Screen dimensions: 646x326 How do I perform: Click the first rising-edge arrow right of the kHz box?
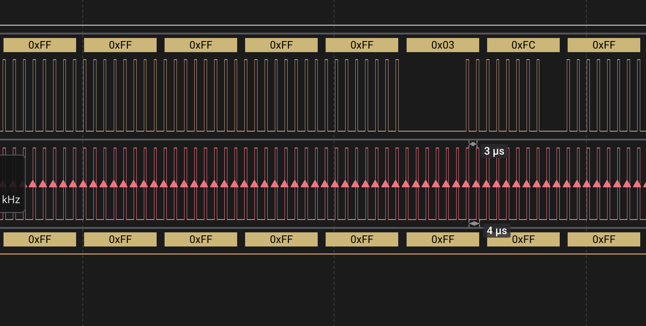click(x=33, y=184)
